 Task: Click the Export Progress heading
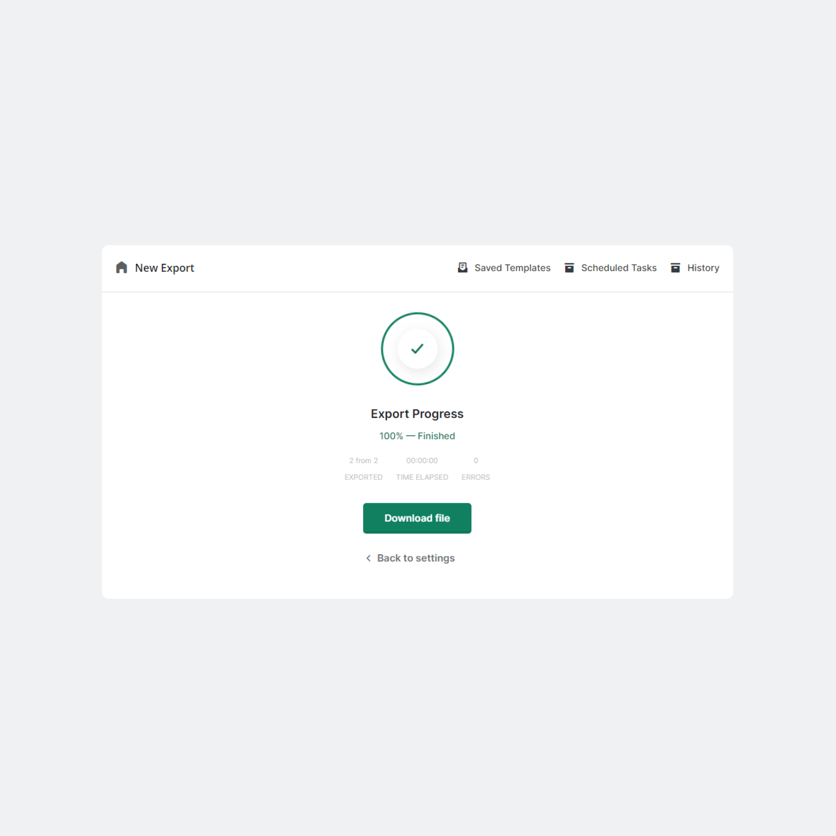point(417,414)
